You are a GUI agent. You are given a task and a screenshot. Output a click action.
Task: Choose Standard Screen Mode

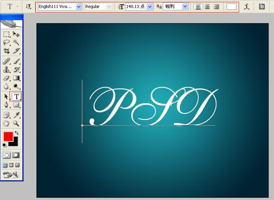pos(5,165)
